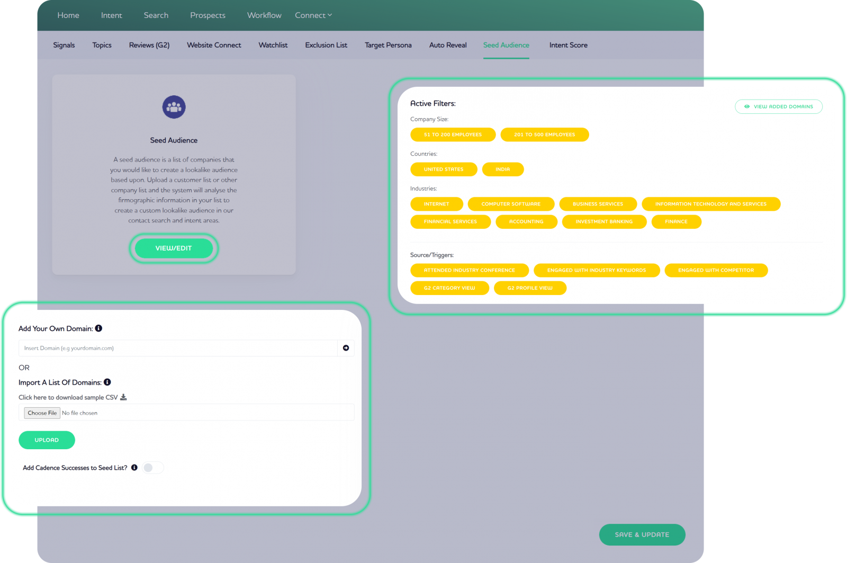Click info icon next to Cadence Successes
Viewport: 847px width, 563px height.
(134, 468)
